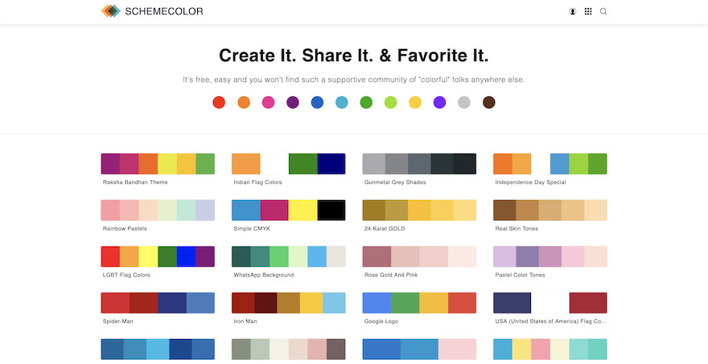Viewport: 708px width, 364px height.
Task: Open the Google Logo palette thumbnail
Action: point(419,303)
